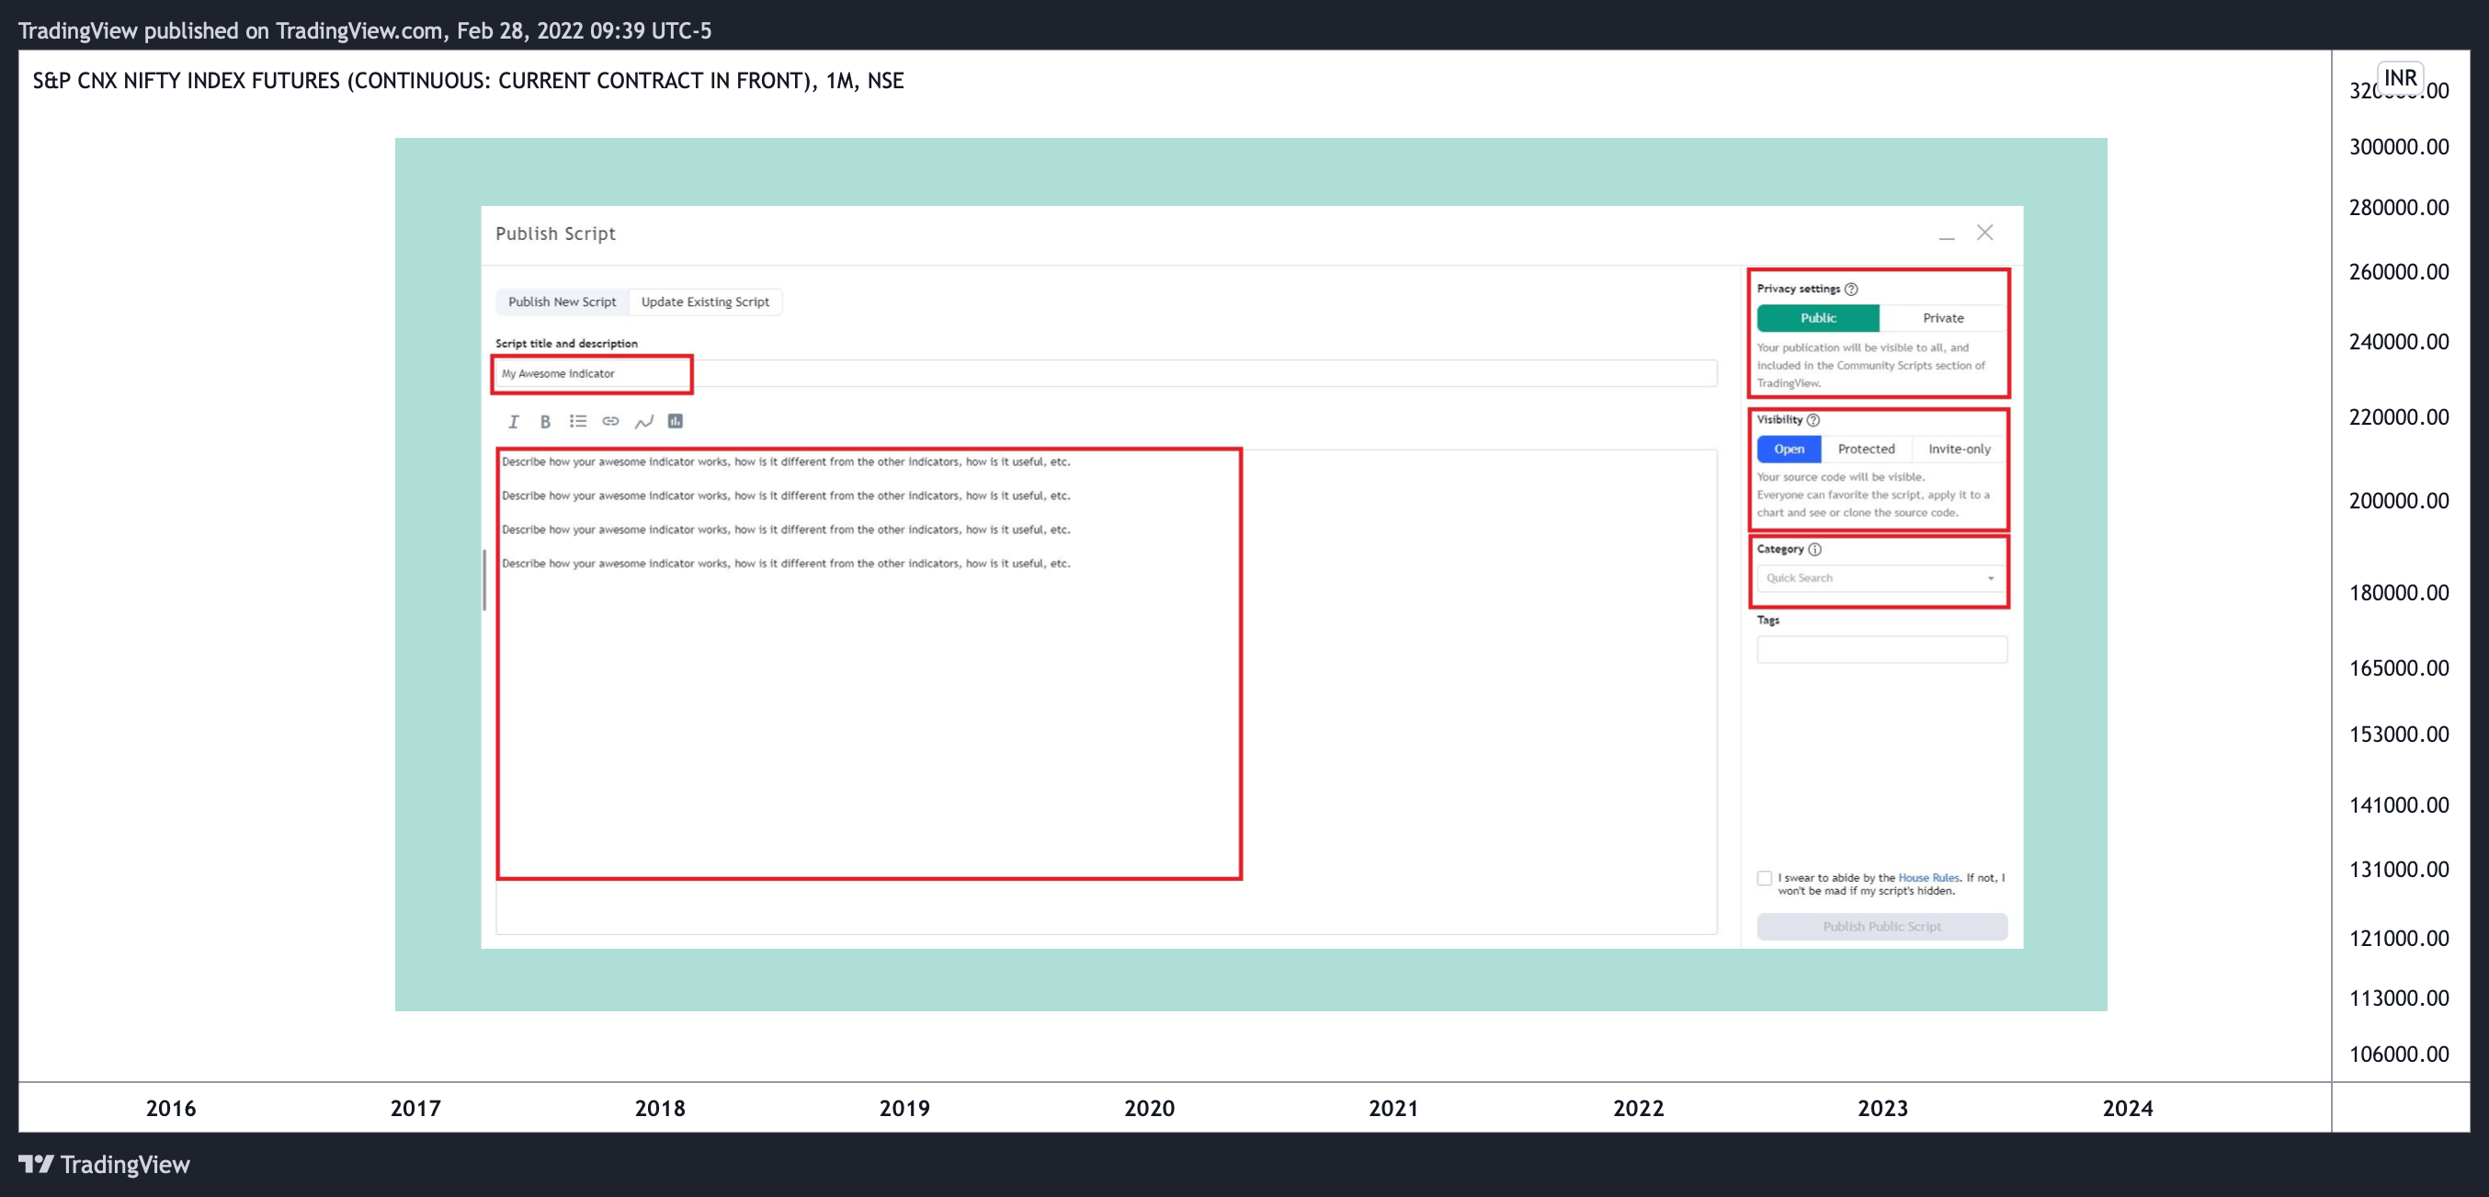Screen dimensions: 2489x1197
Task: Close the Publish Script dialog
Action: click(x=1984, y=233)
